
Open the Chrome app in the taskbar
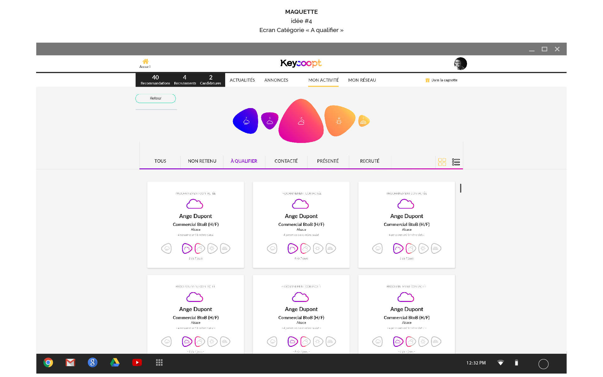48,363
